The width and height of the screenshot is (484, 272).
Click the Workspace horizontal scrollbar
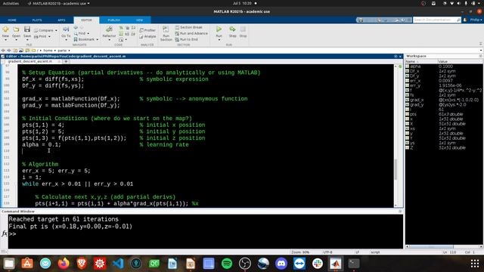coord(431,246)
